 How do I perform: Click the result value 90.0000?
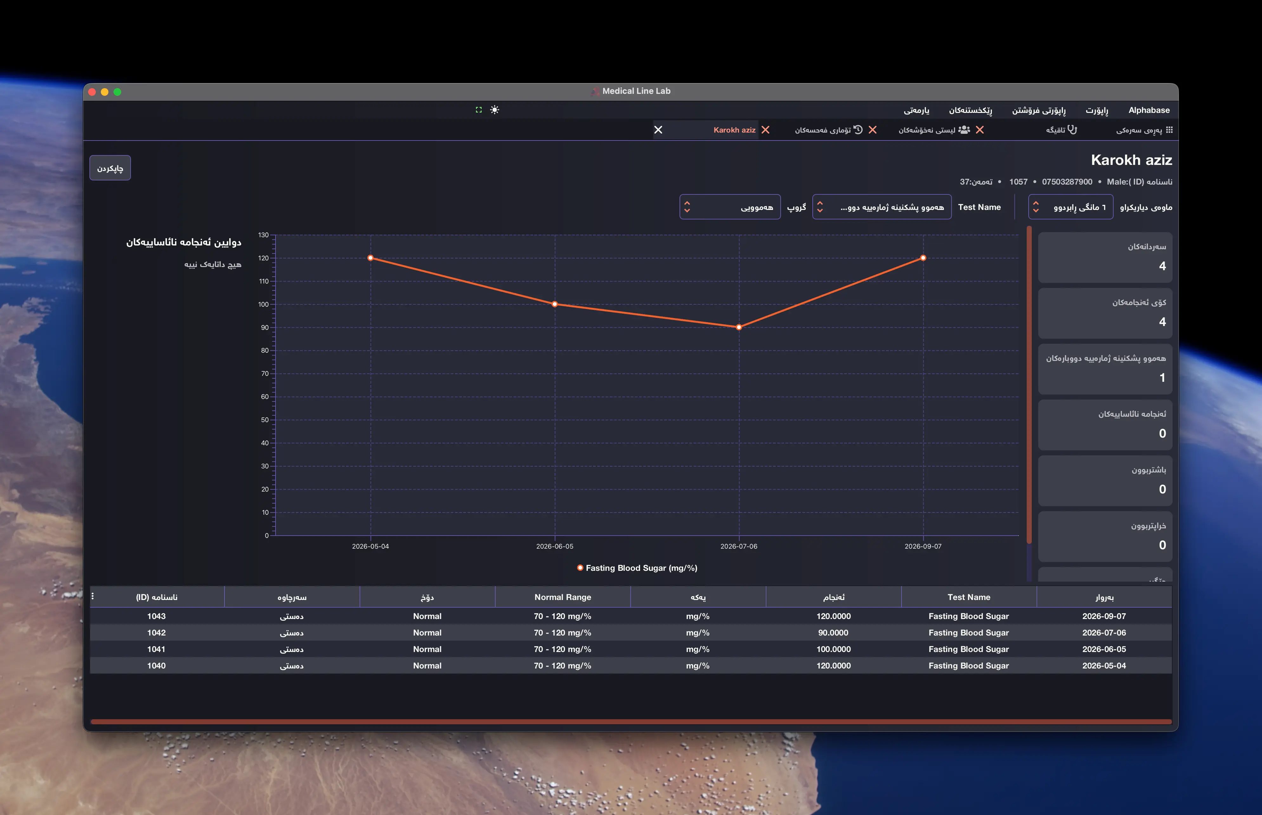[x=833, y=632]
